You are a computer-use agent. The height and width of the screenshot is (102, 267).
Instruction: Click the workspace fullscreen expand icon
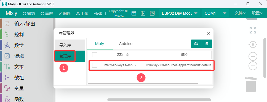tap(253, 30)
